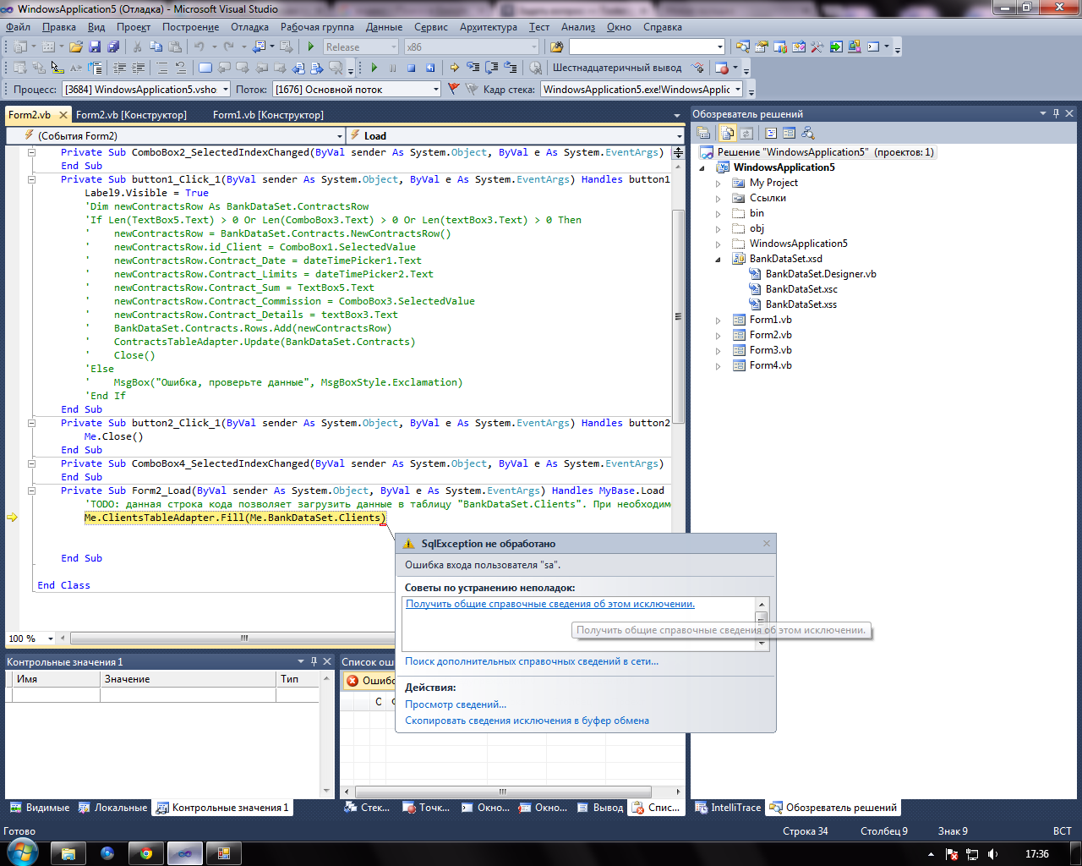
Task: Switch to the Вывод tab
Action: pos(600,808)
